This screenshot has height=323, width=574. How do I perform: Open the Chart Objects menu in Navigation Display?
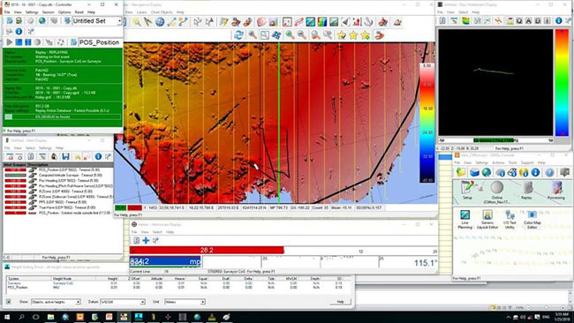point(162,12)
